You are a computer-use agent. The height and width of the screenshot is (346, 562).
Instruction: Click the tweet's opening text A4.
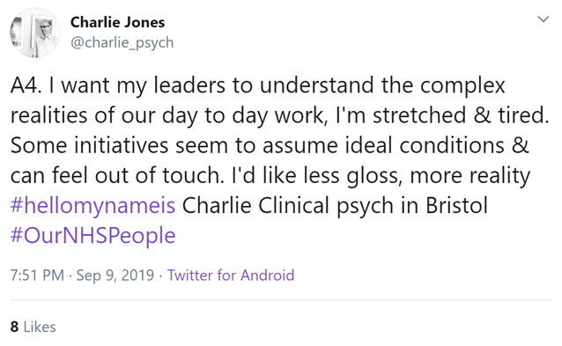click(26, 85)
